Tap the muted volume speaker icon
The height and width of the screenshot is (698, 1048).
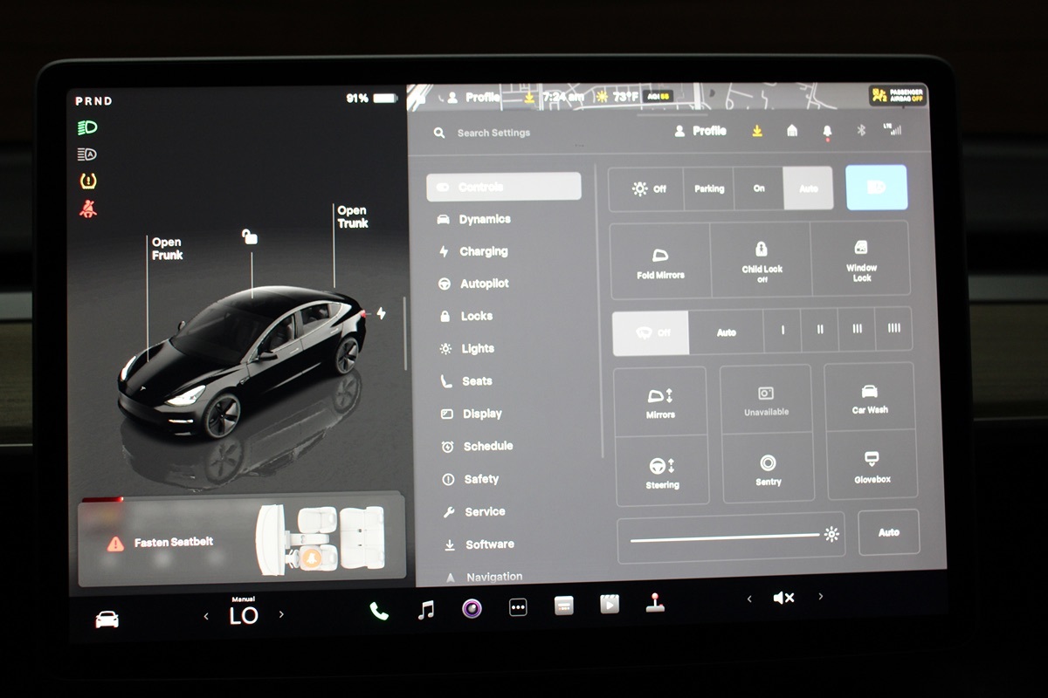(783, 598)
